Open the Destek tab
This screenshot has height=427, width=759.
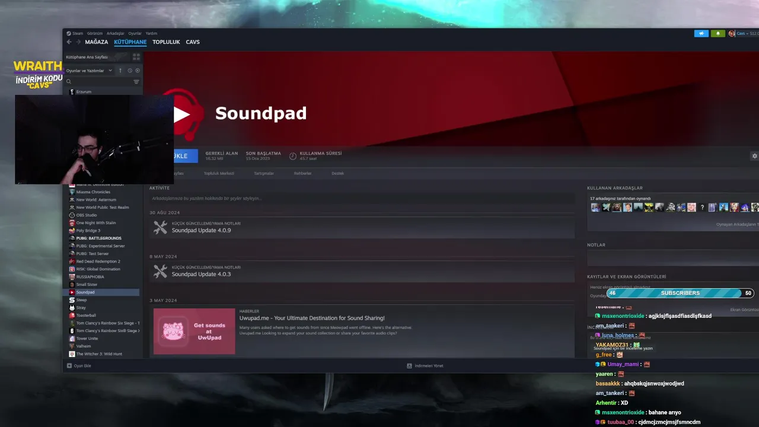coord(337,173)
